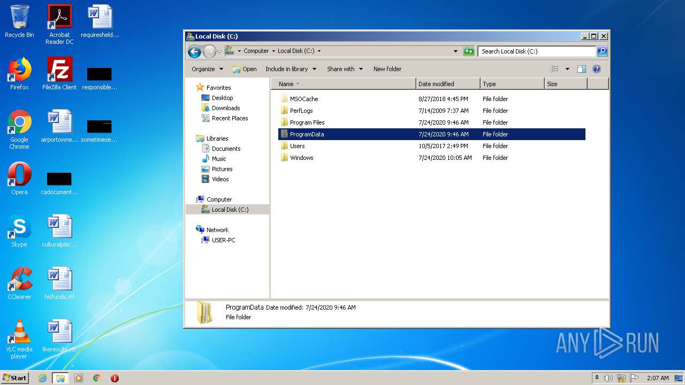Click the Search Local Disk (C:) field
Viewport: 685px width, 385px height.
(536, 51)
